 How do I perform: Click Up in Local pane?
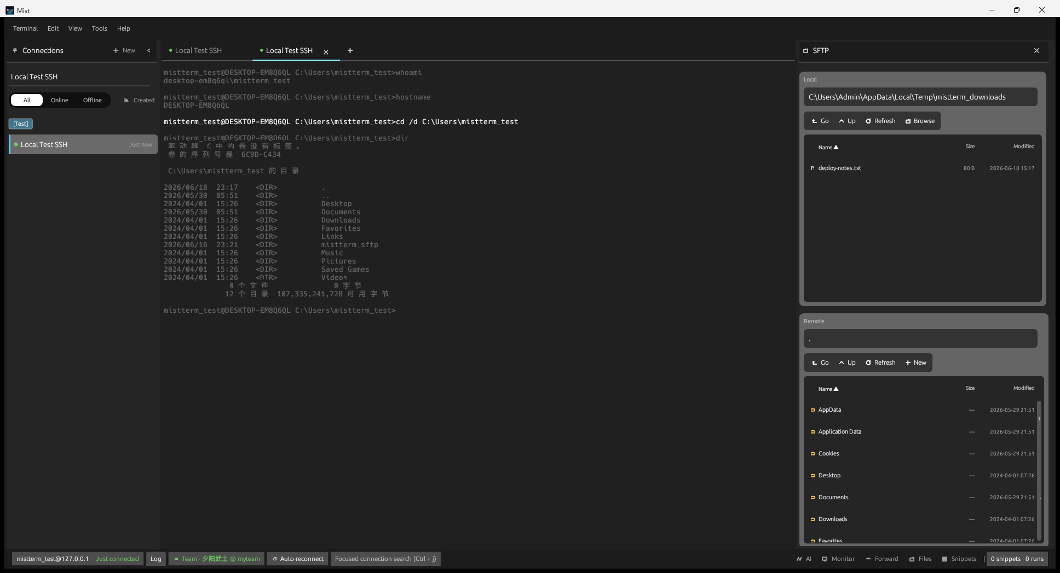coord(847,121)
